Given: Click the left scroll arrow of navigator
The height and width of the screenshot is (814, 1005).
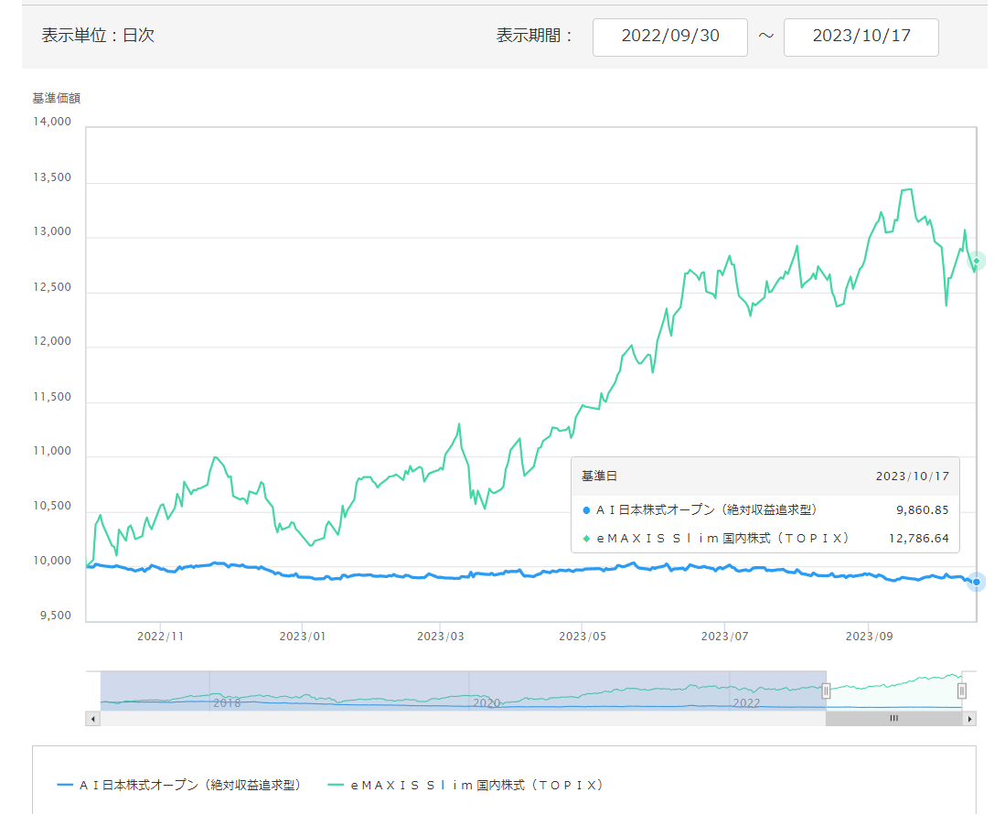Looking at the screenshot, I should pyautogui.click(x=92, y=719).
